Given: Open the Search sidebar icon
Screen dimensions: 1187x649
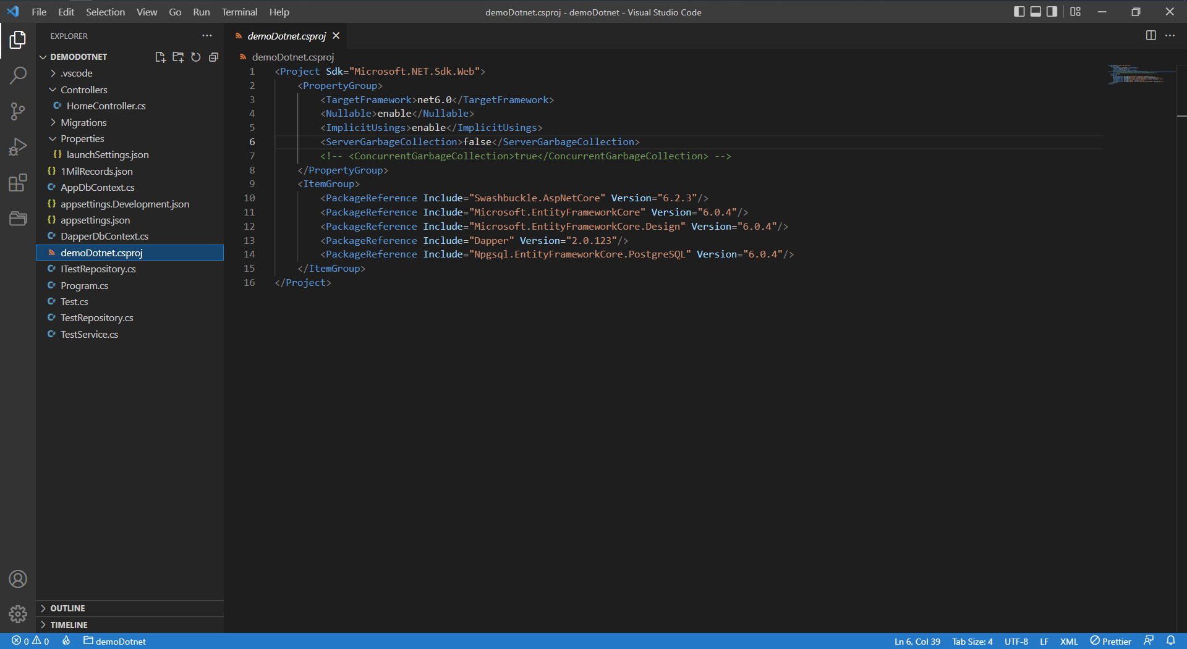Looking at the screenshot, I should tap(18, 75).
